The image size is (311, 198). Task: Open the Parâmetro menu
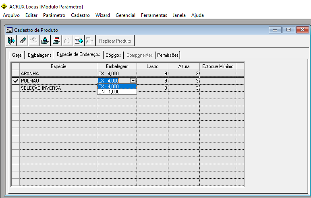tap(54, 15)
